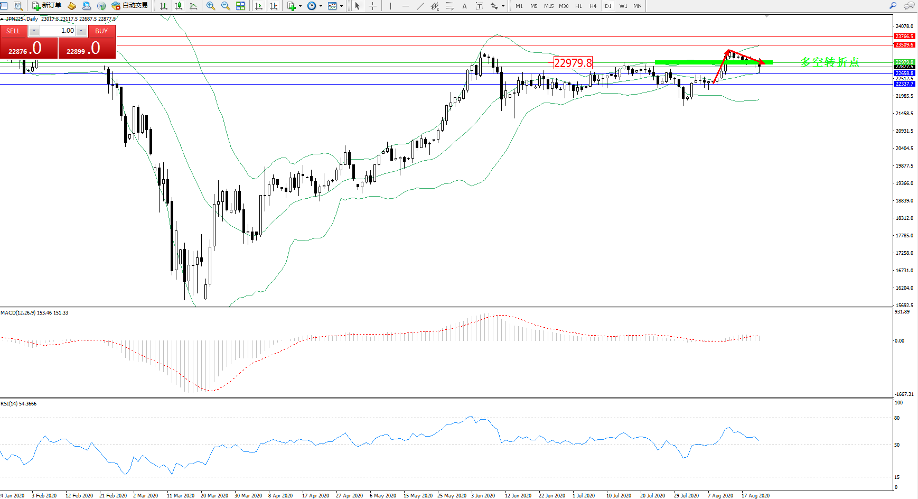Toggle 自动交易 auto trading
This screenshot has width=918, height=499.
(129, 6)
